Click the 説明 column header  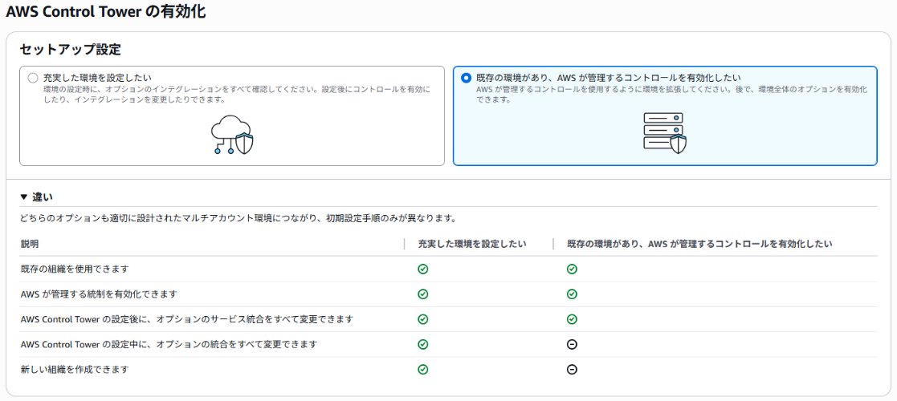tap(30, 244)
